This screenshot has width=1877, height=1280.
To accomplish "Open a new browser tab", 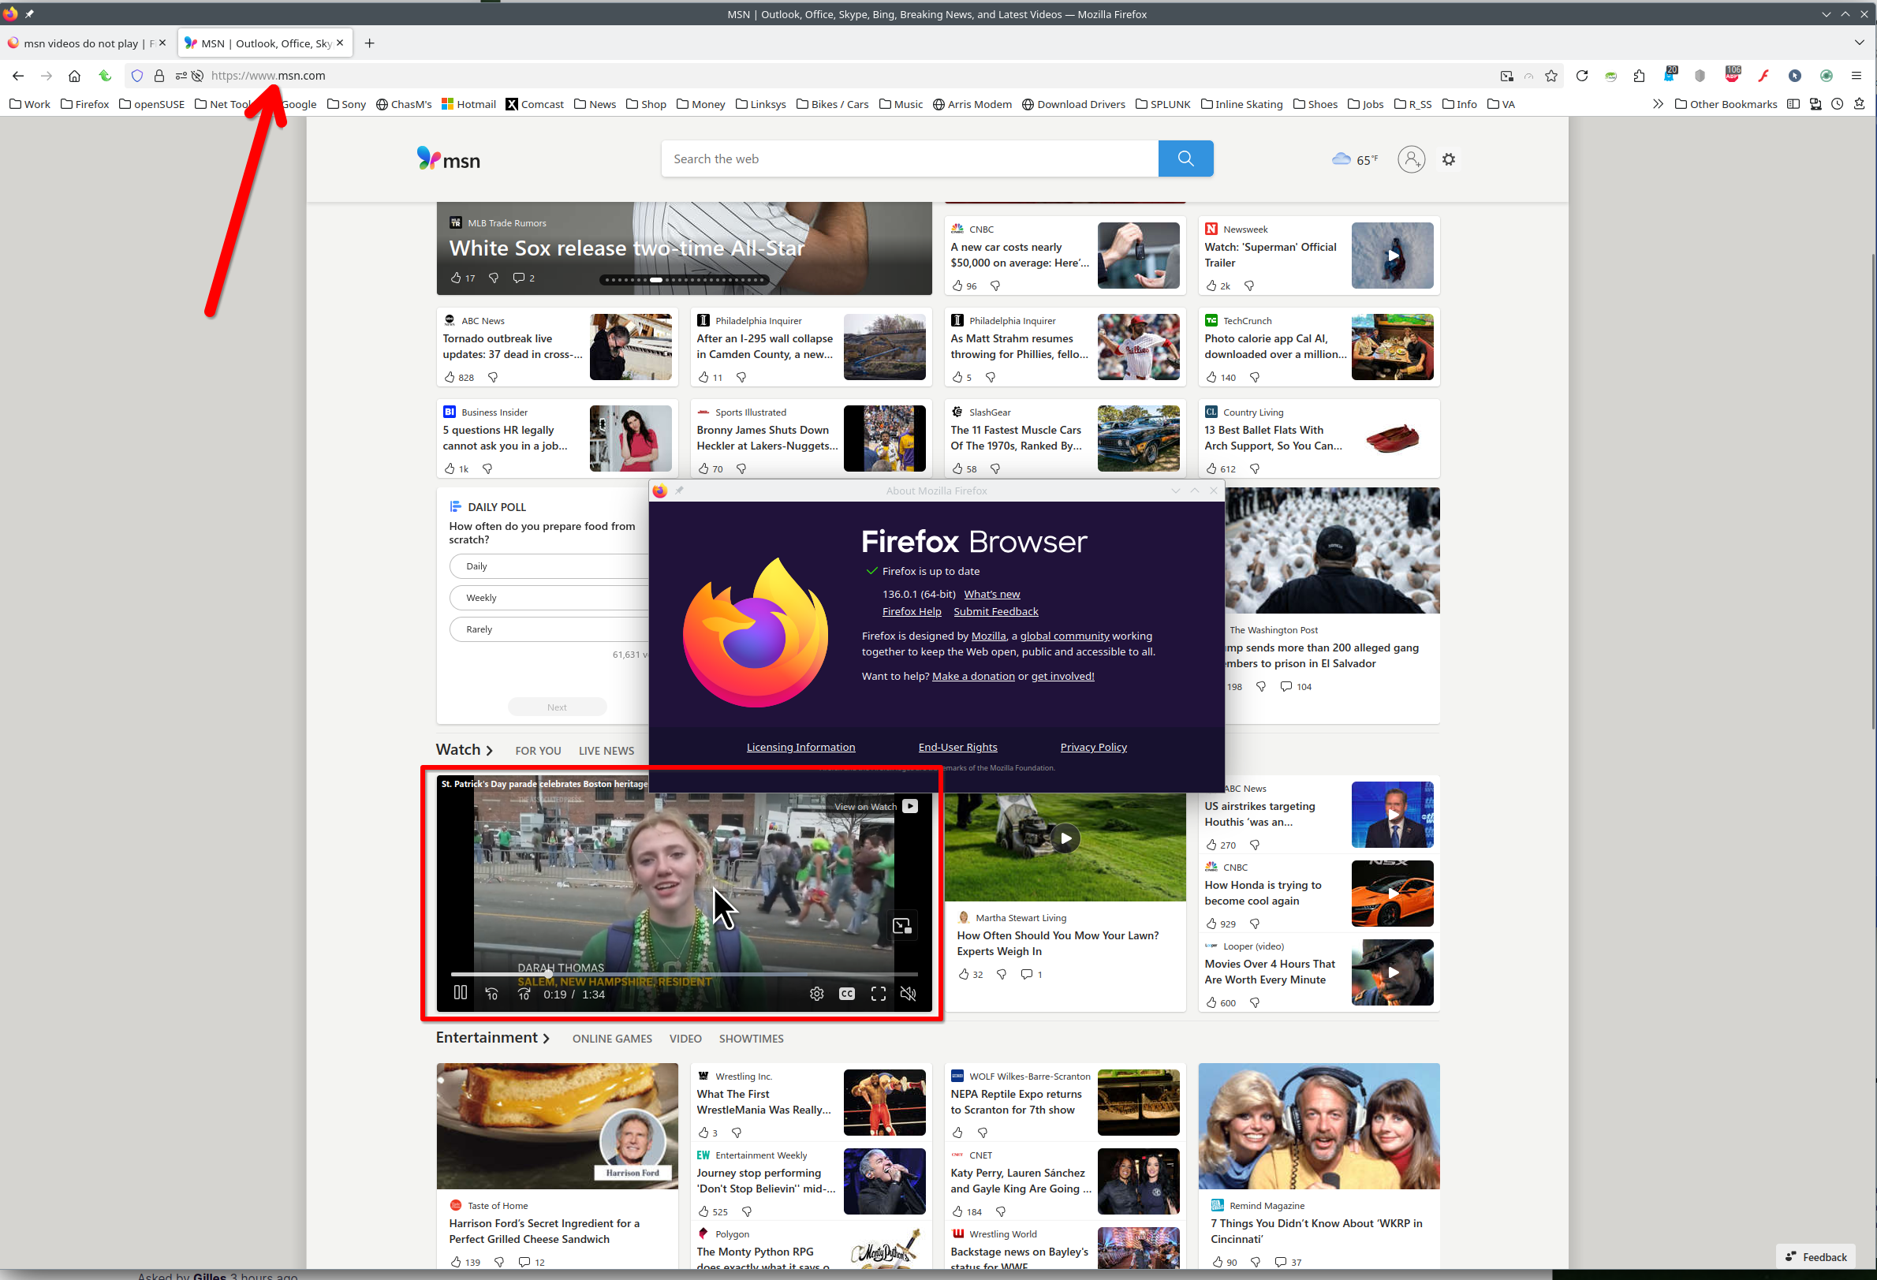I will tap(369, 43).
